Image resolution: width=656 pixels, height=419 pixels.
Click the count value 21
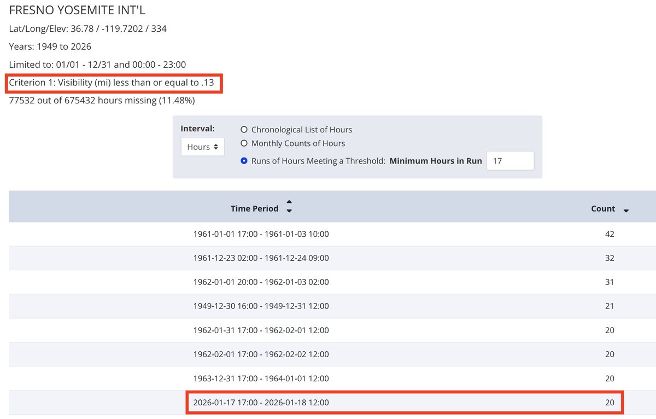click(x=610, y=306)
